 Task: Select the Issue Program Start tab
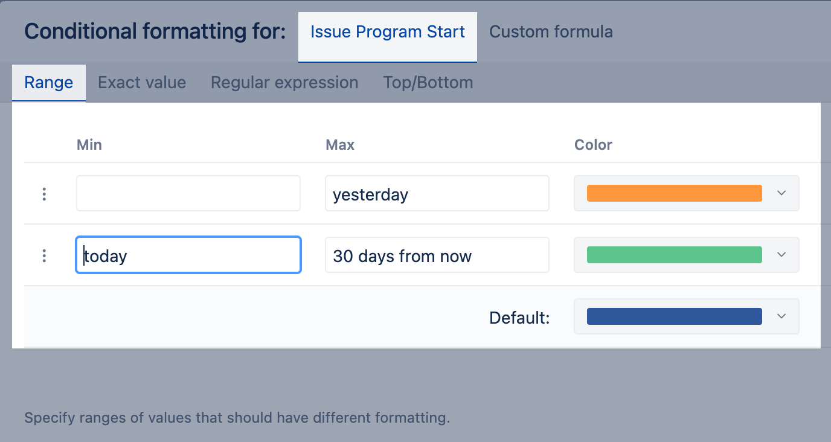tap(388, 32)
